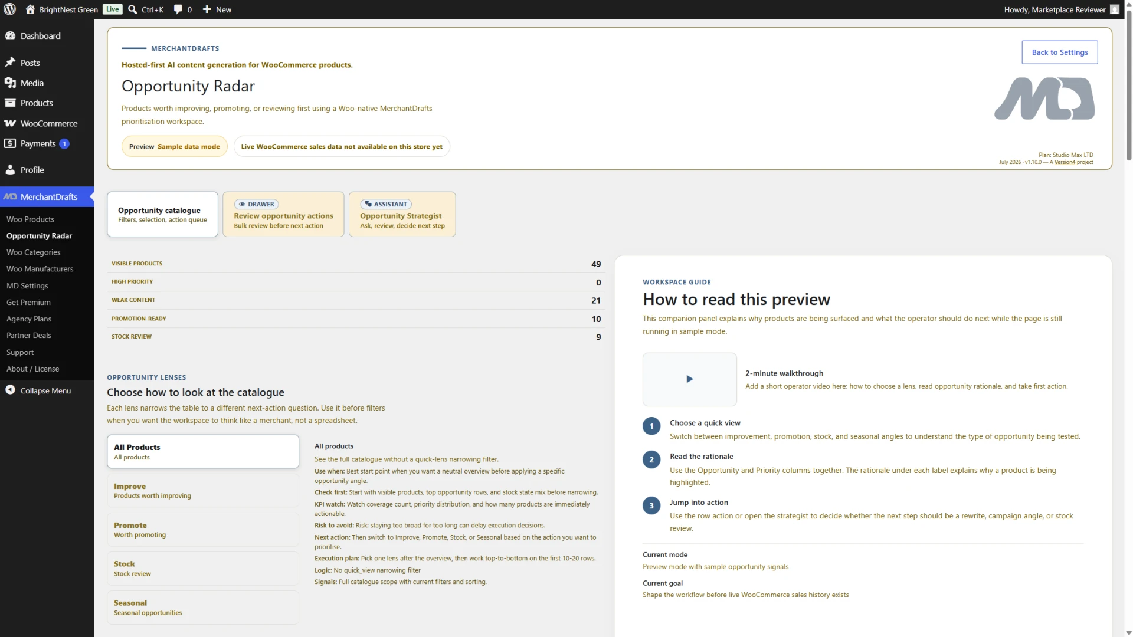Click the MerchantDrafts MD sidebar icon

point(10,197)
